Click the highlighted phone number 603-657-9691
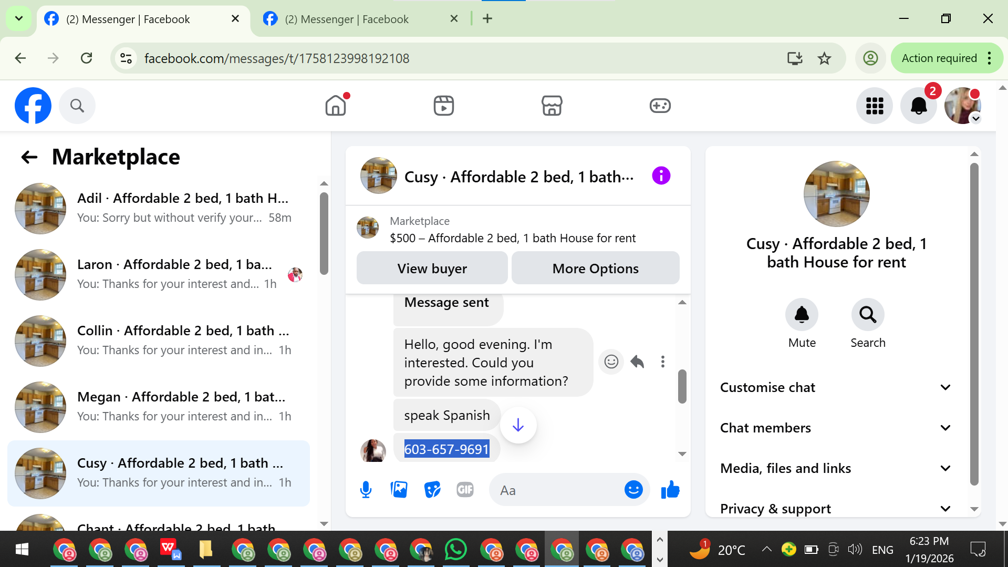 click(446, 449)
